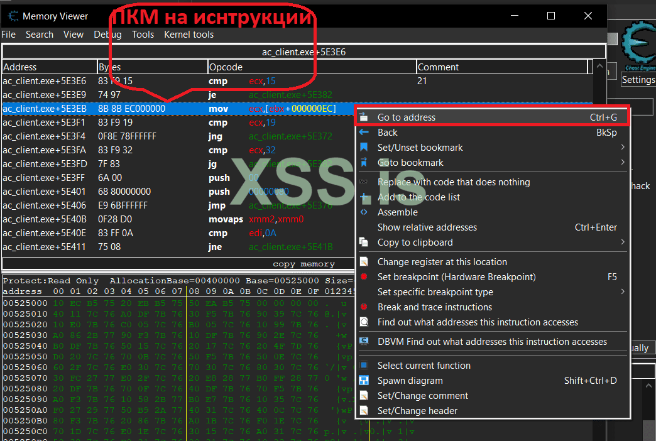Click the disassembler scrollbar up arrow
The height and width of the screenshot is (441, 656).
tap(599, 66)
